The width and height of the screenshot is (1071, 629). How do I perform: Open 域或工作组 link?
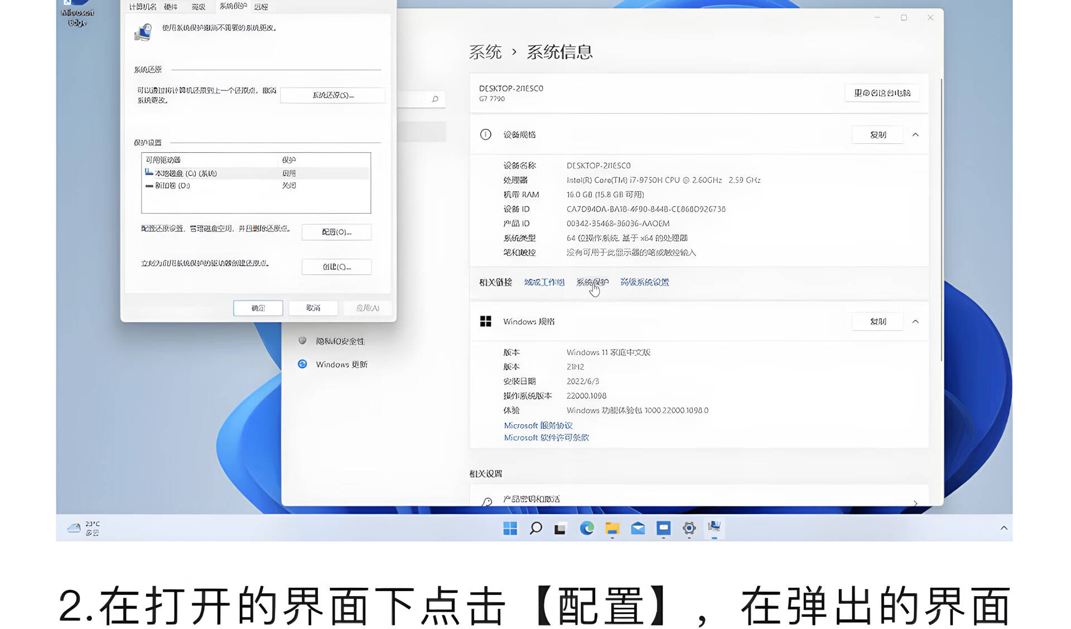[x=544, y=282]
